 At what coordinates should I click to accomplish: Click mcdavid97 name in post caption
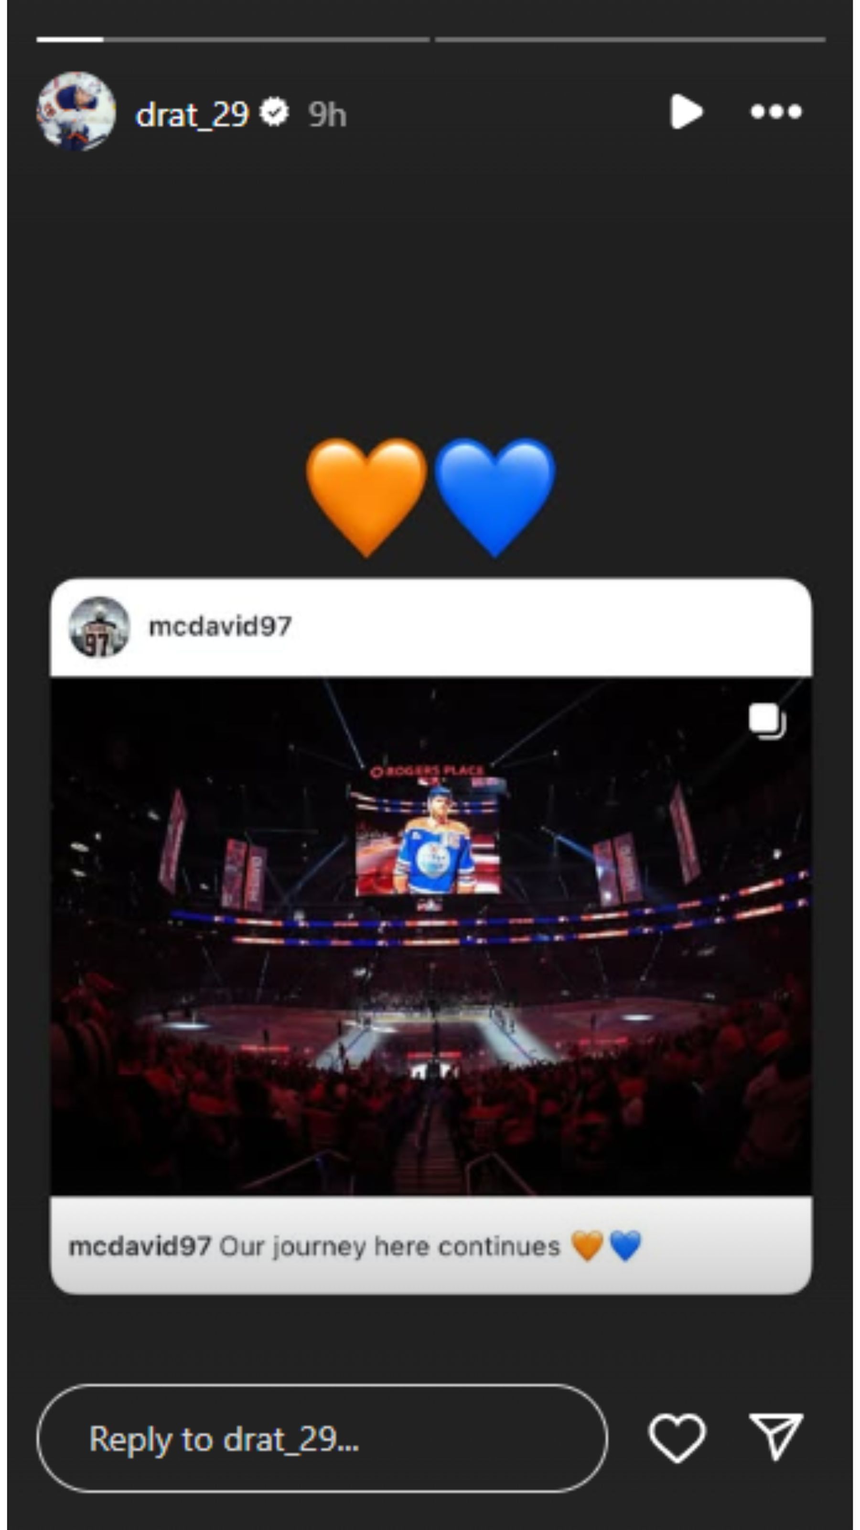140,1246
